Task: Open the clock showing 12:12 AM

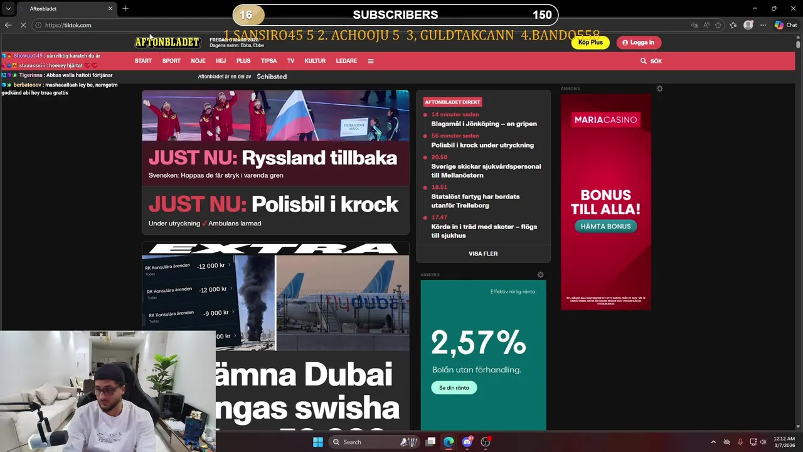Action: click(x=784, y=442)
